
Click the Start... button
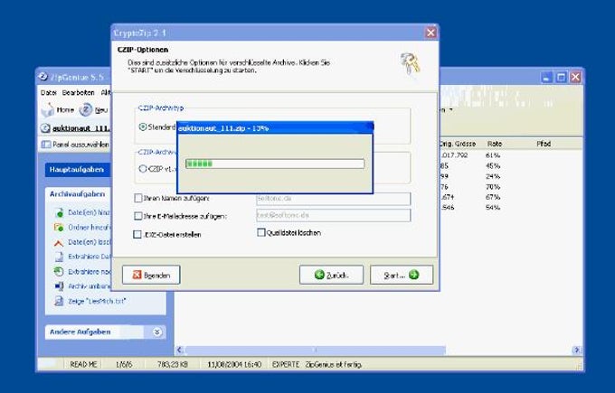coord(402,275)
